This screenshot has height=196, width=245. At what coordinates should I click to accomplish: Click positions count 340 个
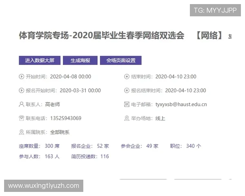(194, 146)
